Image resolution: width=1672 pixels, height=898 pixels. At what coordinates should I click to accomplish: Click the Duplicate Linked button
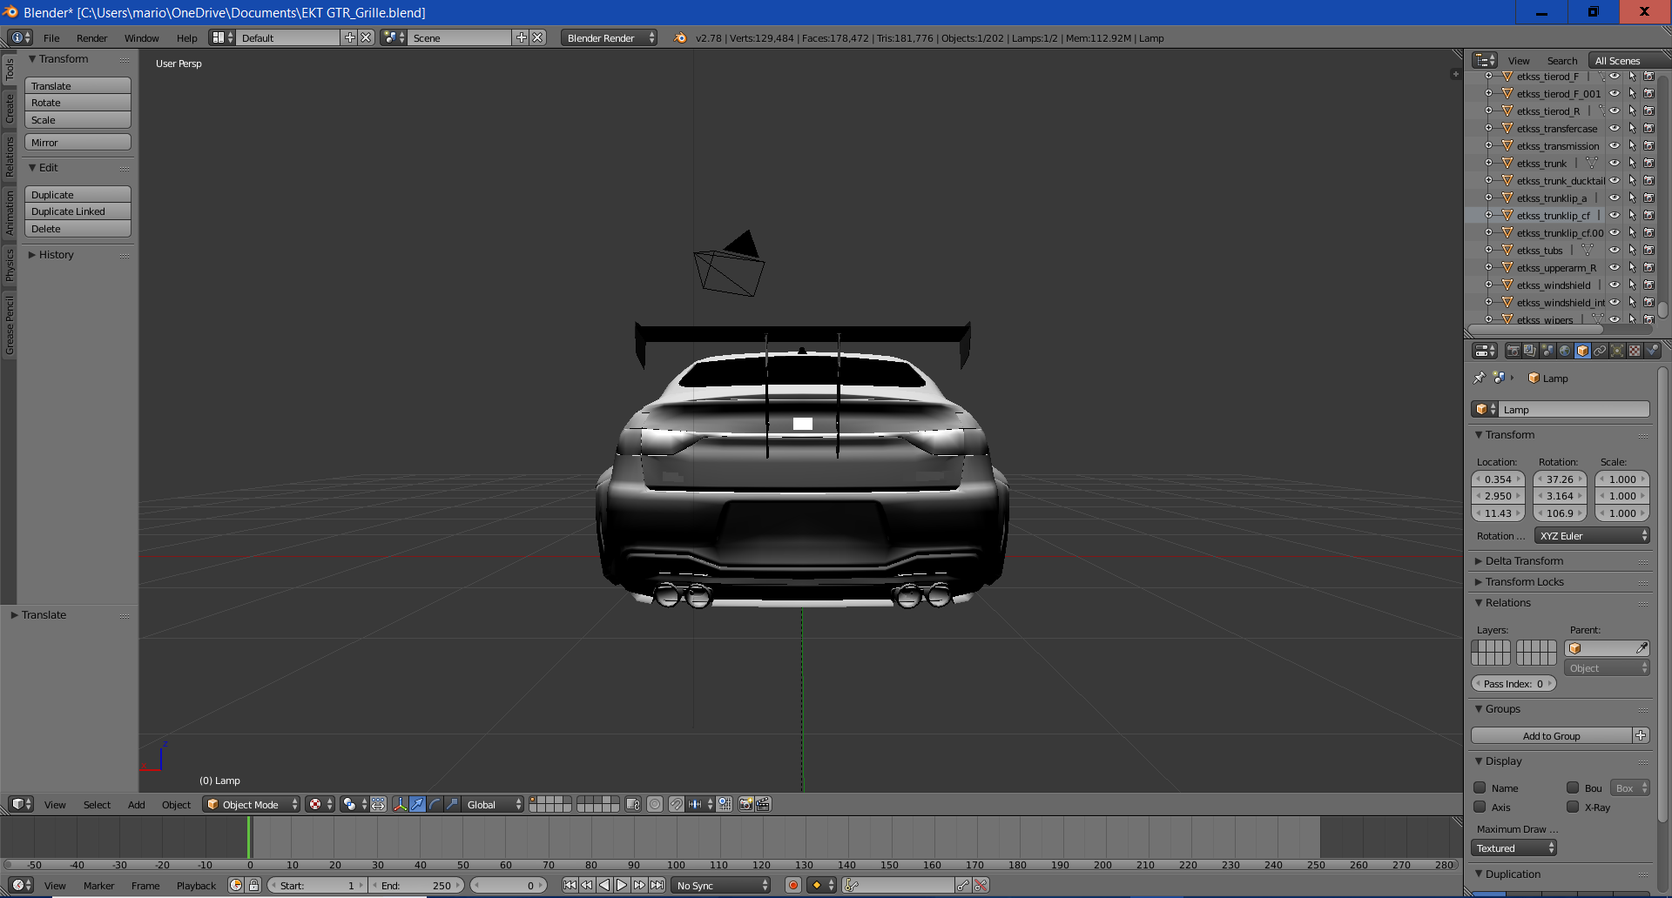click(x=78, y=211)
